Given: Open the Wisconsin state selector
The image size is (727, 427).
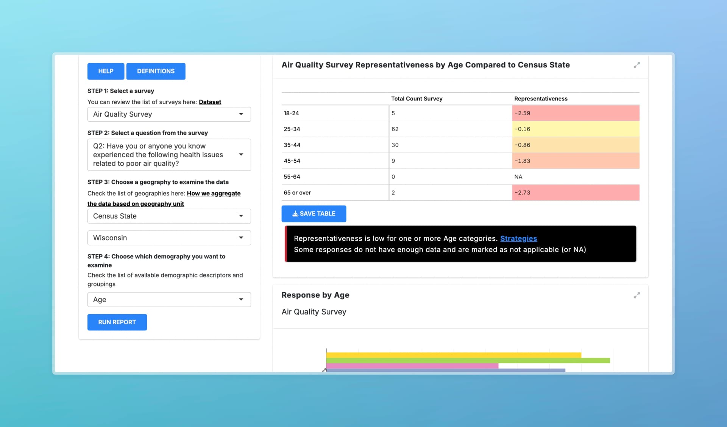Looking at the screenshot, I should click(169, 238).
